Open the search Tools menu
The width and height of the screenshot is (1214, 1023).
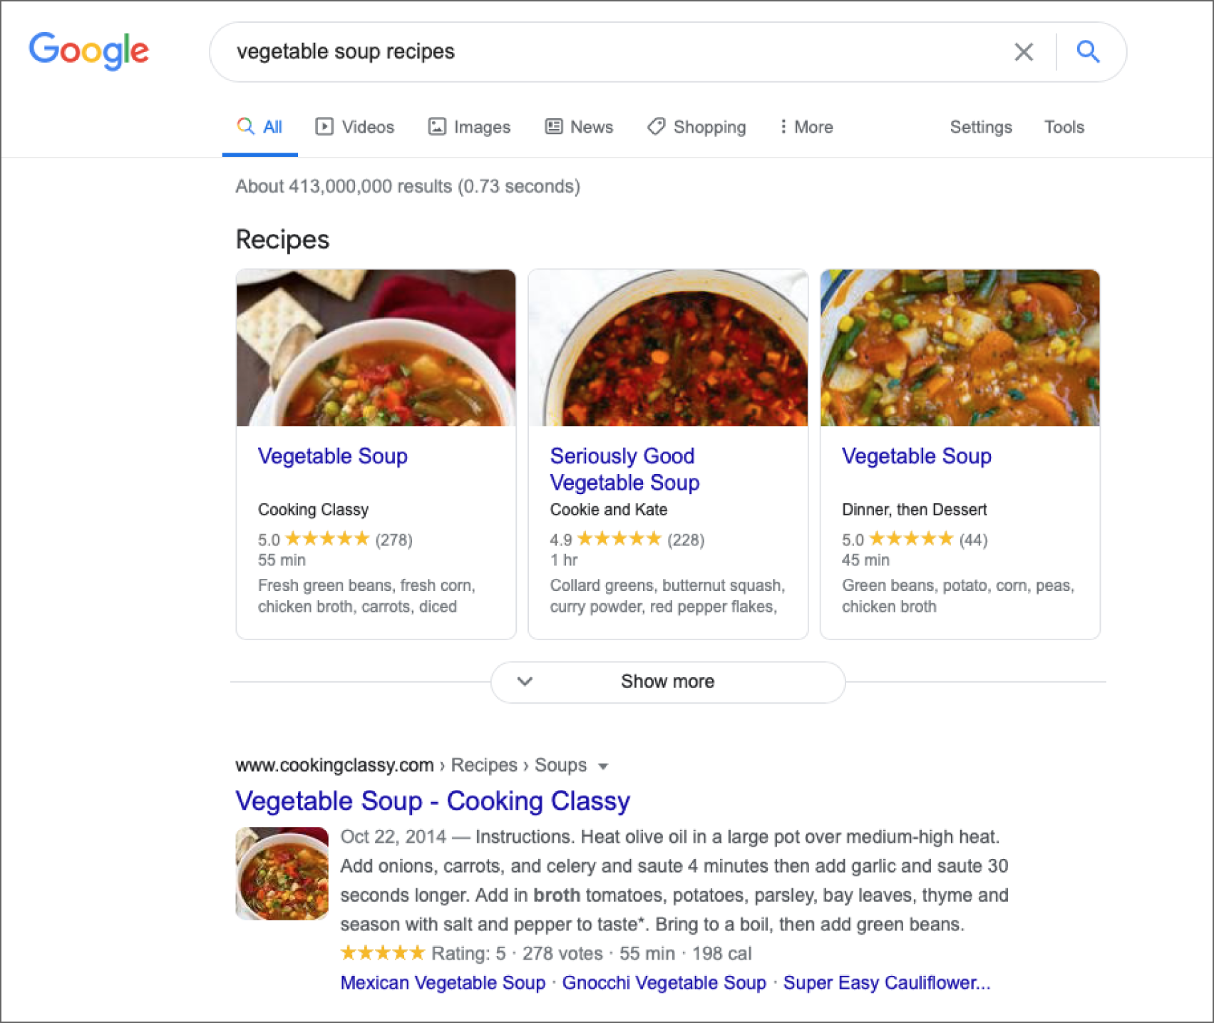[1064, 127]
